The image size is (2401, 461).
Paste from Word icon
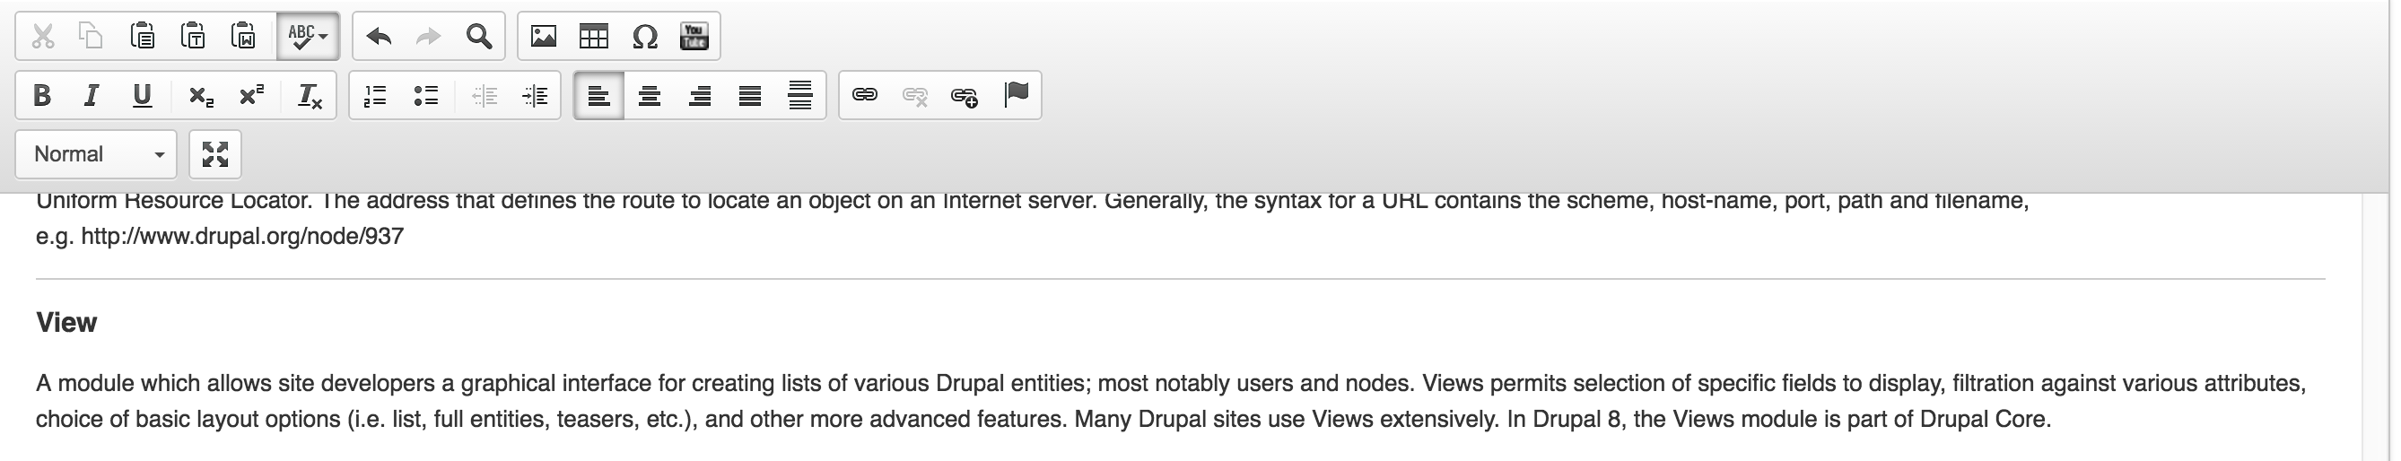tap(243, 36)
